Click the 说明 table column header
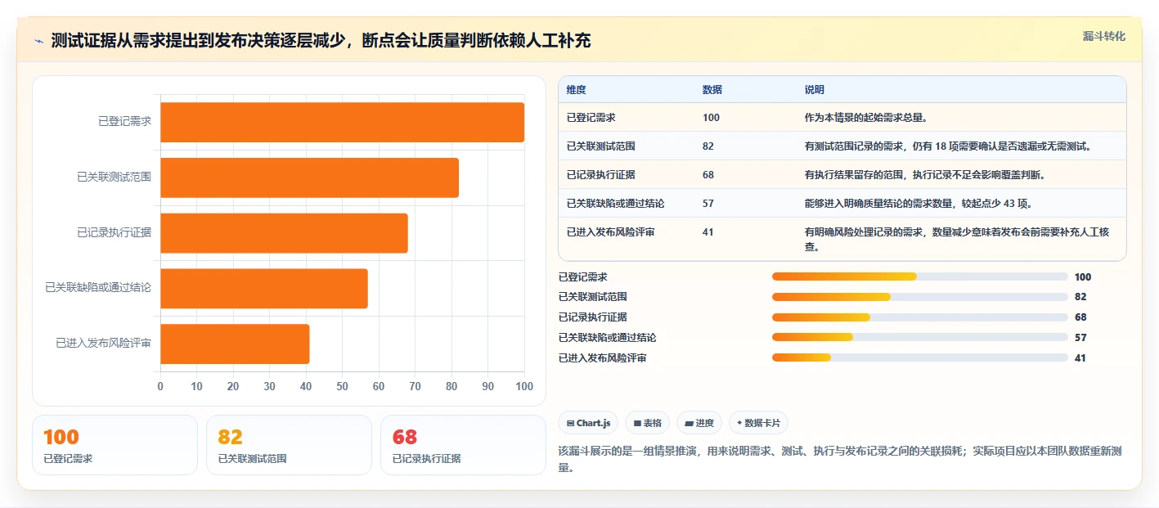This screenshot has width=1159, height=508. pos(815,90)
